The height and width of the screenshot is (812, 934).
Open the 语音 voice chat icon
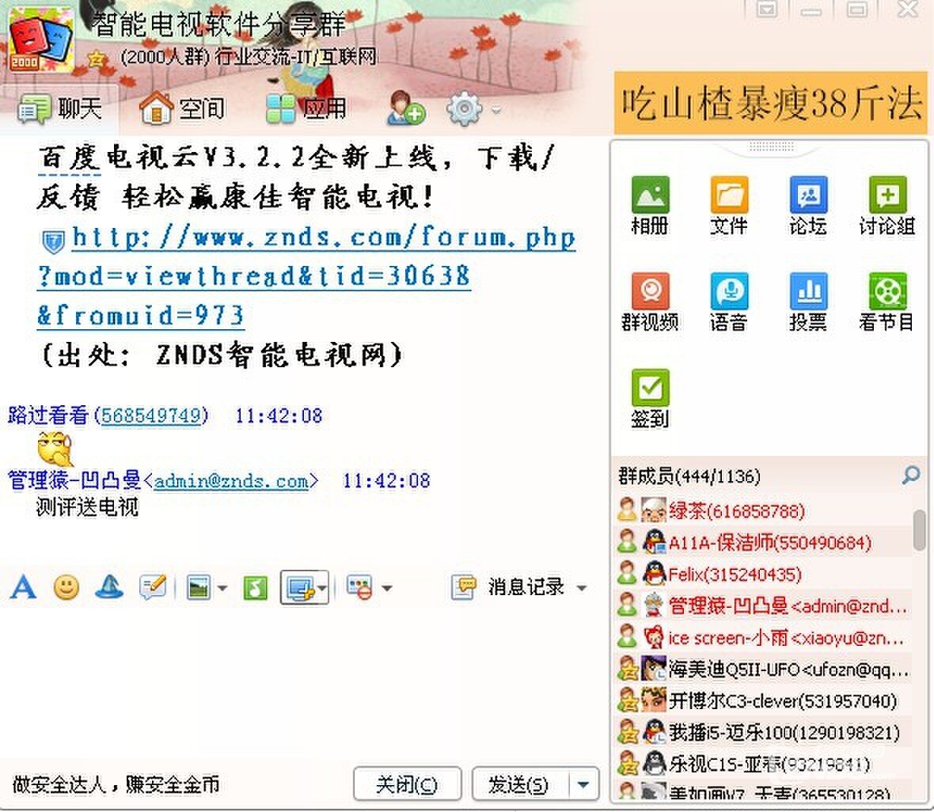point(728,302)
